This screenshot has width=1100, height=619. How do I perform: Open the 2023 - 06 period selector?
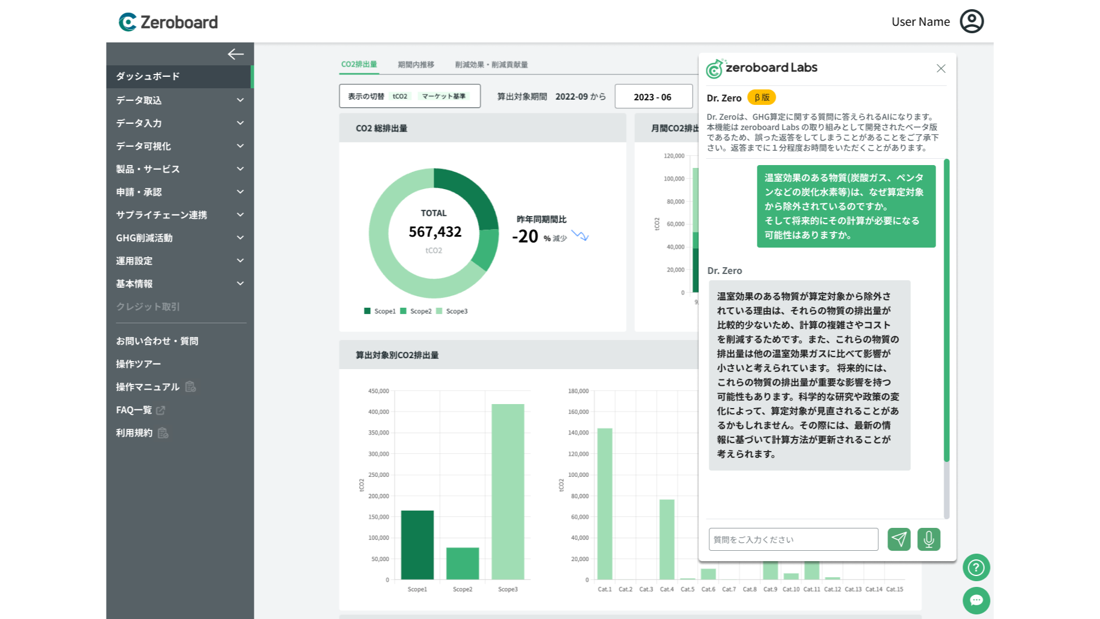point(653,97)
